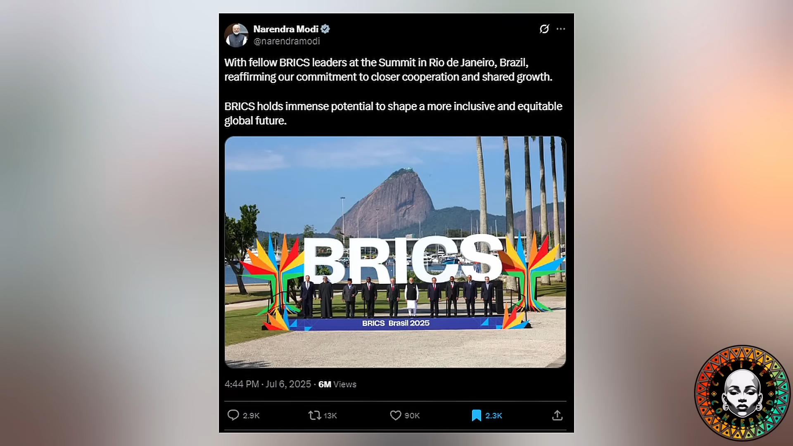This screenshot has width=793, height=446.
Task: Click the tweet text about BRICS leaders
Action: point(393,91)
